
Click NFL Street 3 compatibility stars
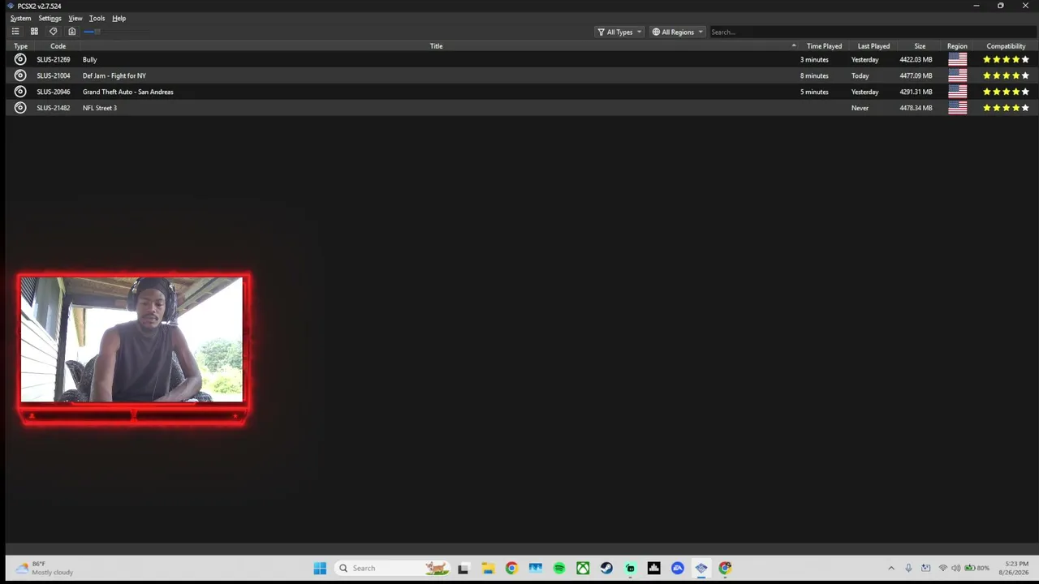(1006, 108)
